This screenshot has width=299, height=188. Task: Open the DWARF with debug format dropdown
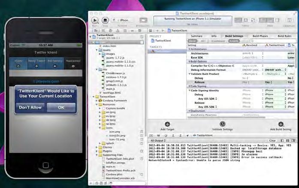[x=275, y=70]
